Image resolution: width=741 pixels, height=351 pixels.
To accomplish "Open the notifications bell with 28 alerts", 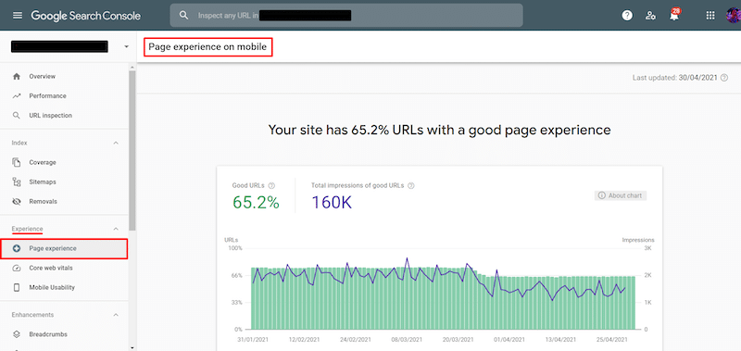I will [x=674, y=15].
